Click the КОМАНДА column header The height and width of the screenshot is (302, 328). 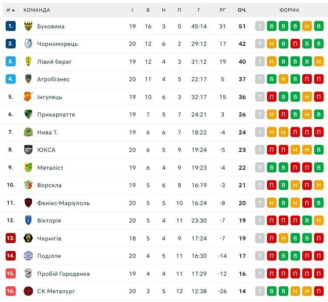coord(37,10)
